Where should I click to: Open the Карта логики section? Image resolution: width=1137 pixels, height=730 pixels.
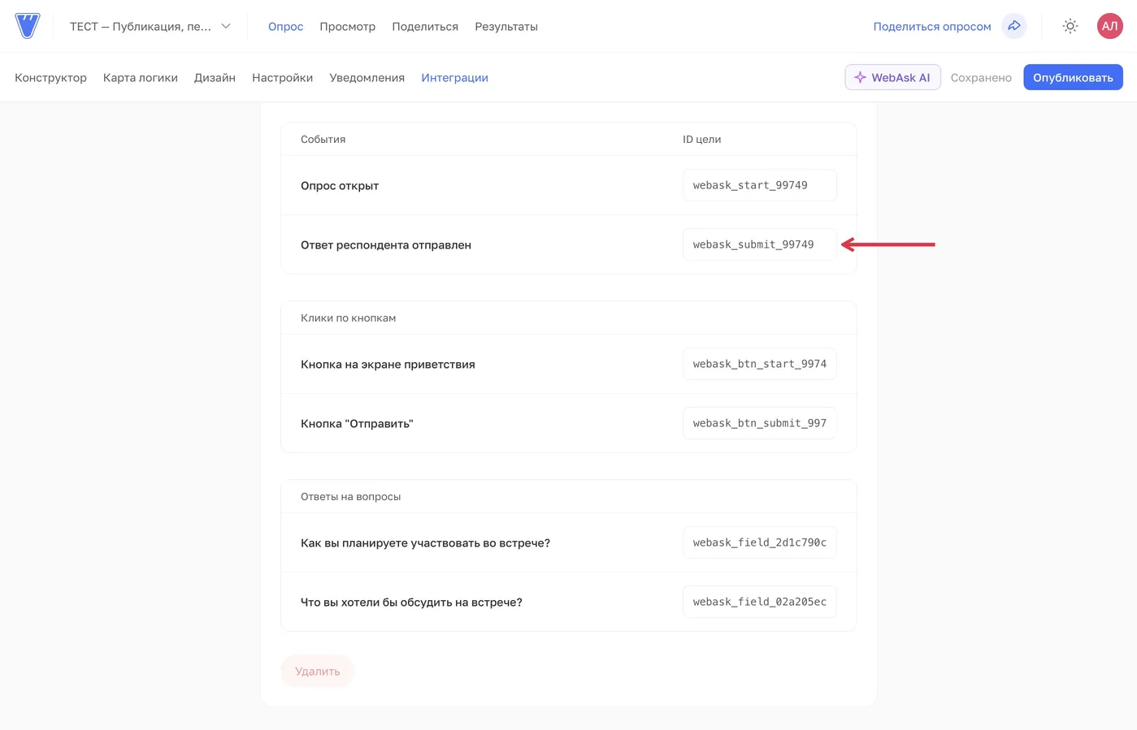coord(141,78)
